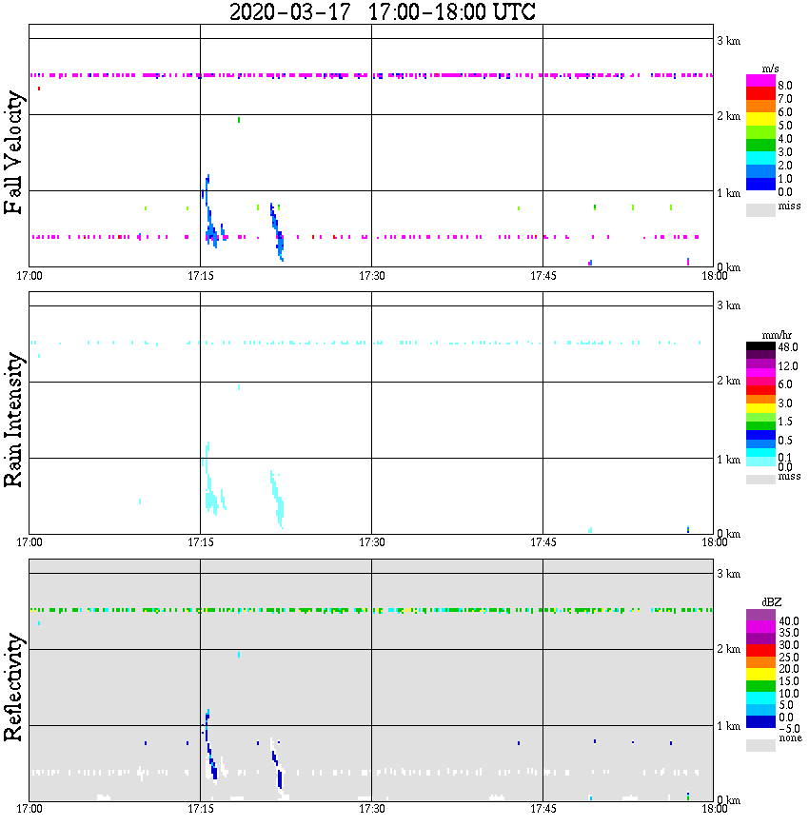Pick the gray none swatch in Reflectivity legend
Image resolution: width=809 pixels, height=826 pixels.
point(760,745)
